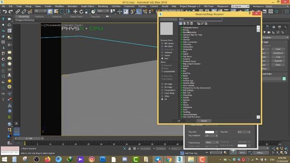Open command panel object category dropdown
Image resolution: width=290 pixels, height=163 pixels.
(275, 38)
